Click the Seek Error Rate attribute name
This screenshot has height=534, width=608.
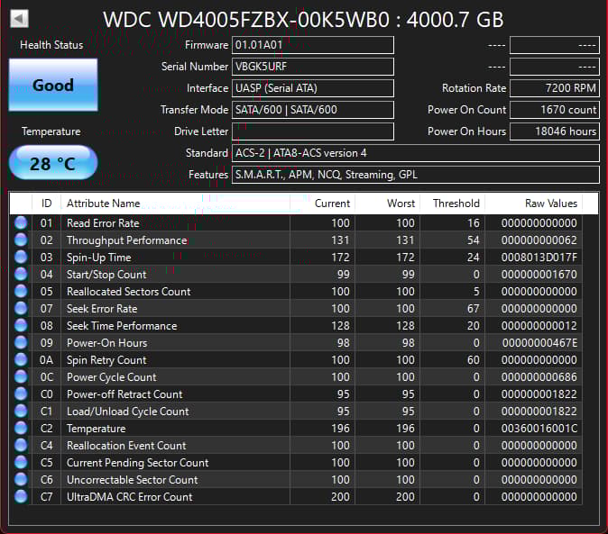(102, 309)
